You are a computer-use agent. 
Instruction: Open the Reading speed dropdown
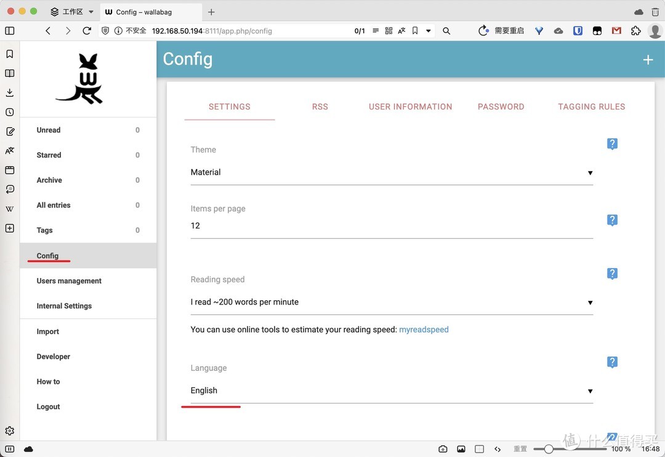(392, 303)
